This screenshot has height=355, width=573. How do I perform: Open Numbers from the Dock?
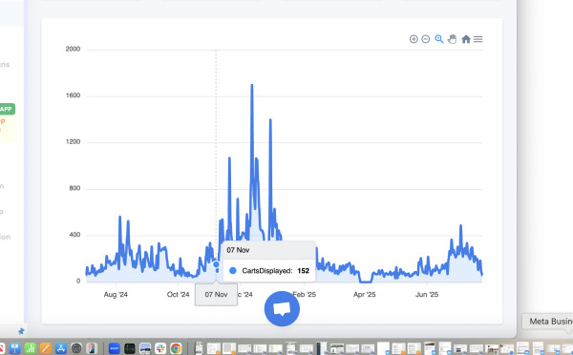[30, 348]
